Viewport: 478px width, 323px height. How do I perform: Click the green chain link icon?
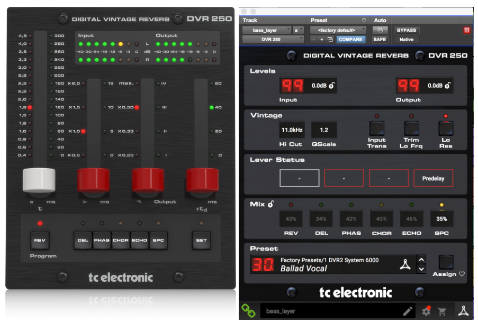[248, 310]
